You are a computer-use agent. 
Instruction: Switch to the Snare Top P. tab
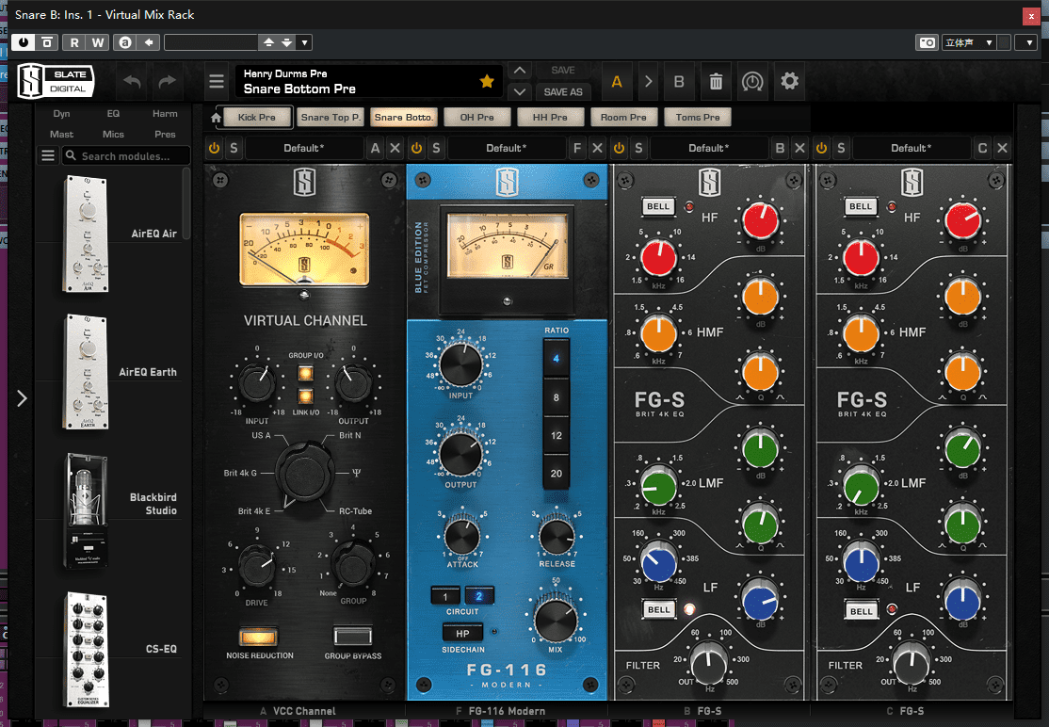(331, 117)
